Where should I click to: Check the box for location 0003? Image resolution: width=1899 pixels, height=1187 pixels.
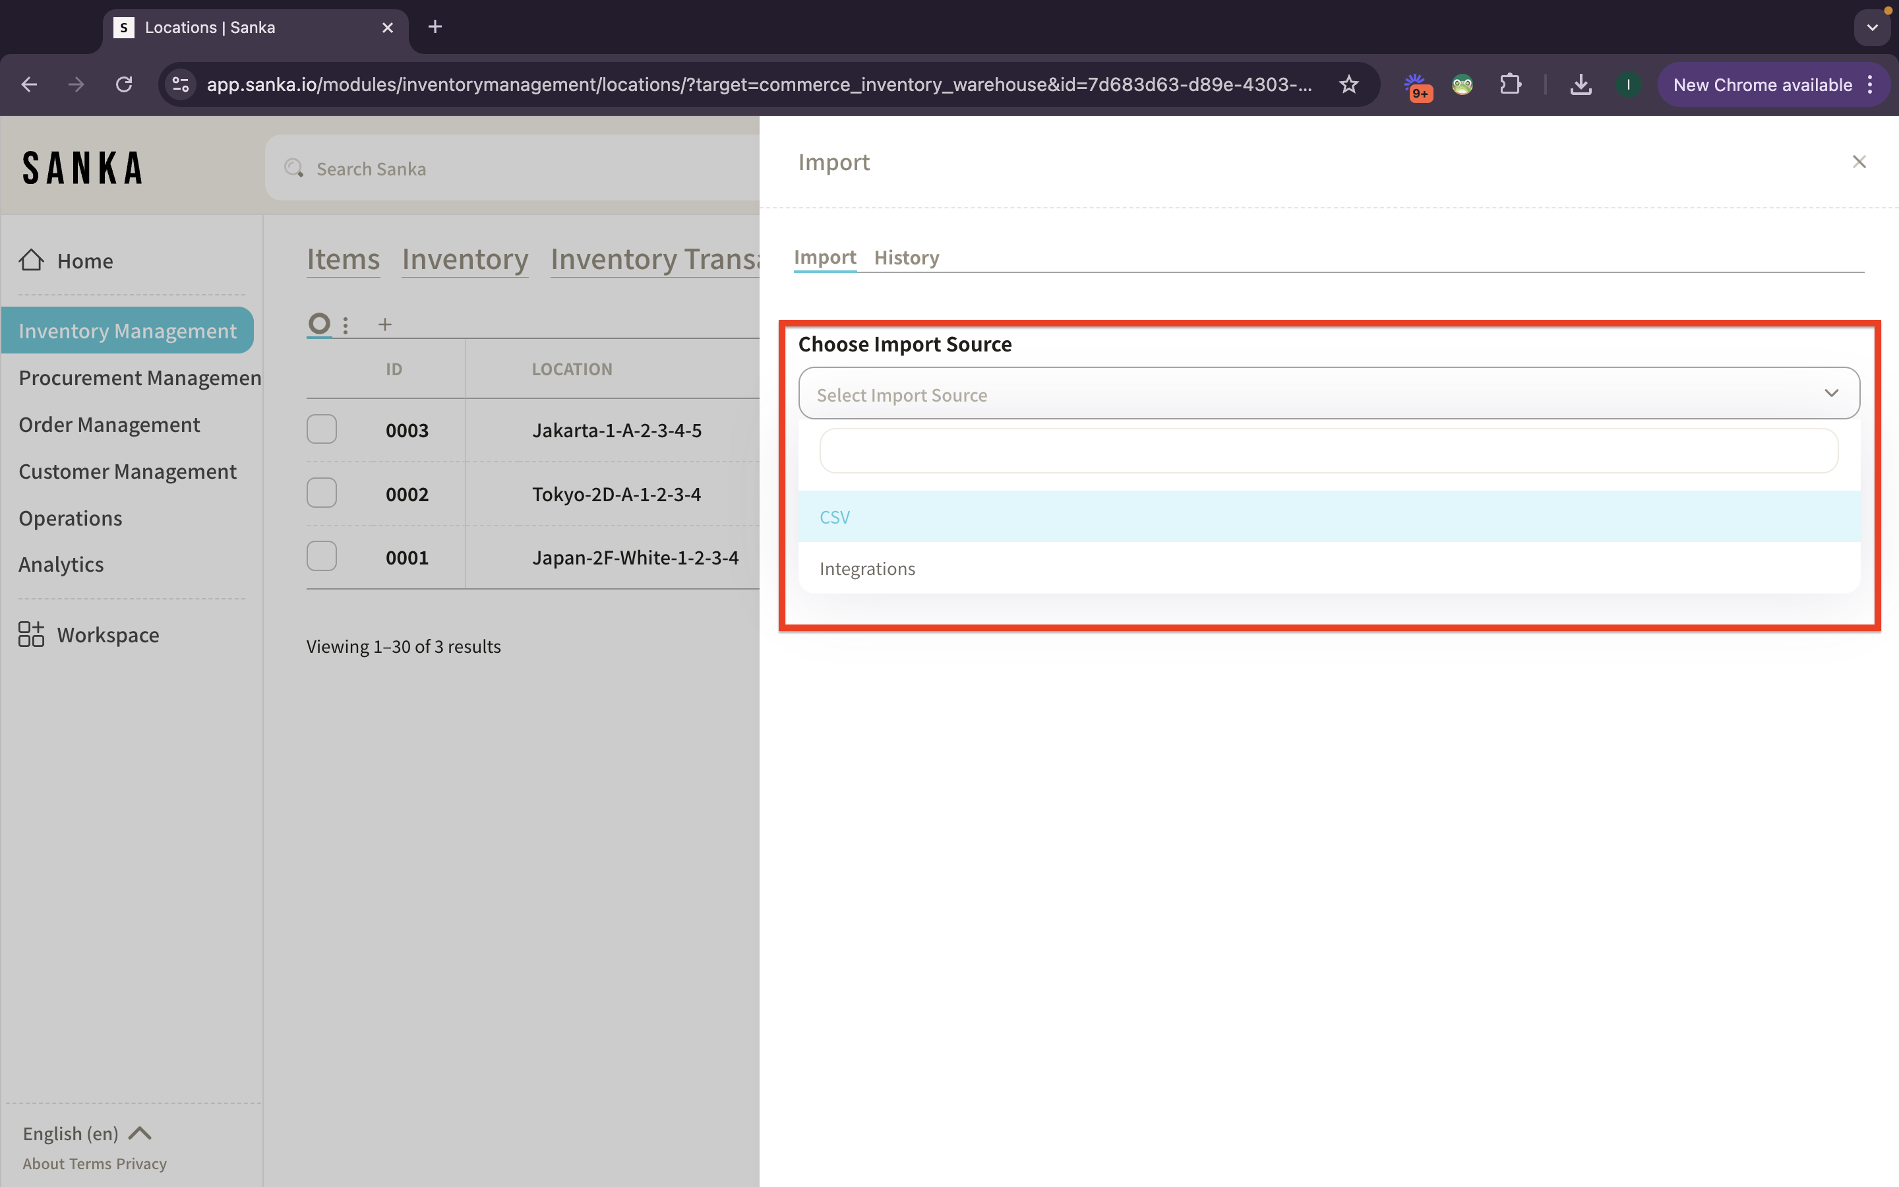[322, 429]
